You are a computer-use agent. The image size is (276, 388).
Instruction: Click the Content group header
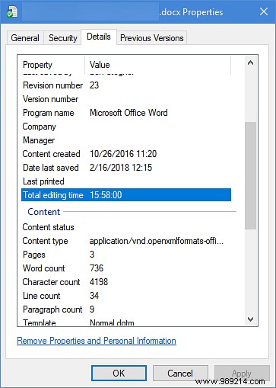pyautogui.click(x=44, y=212)
